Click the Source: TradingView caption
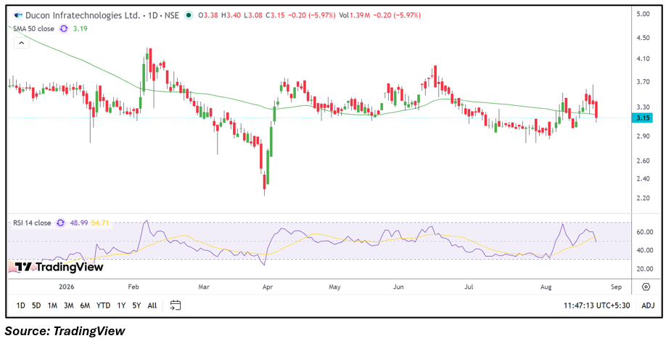The height and width of the screenshot is (341, 666). click(x=65, y=331)
